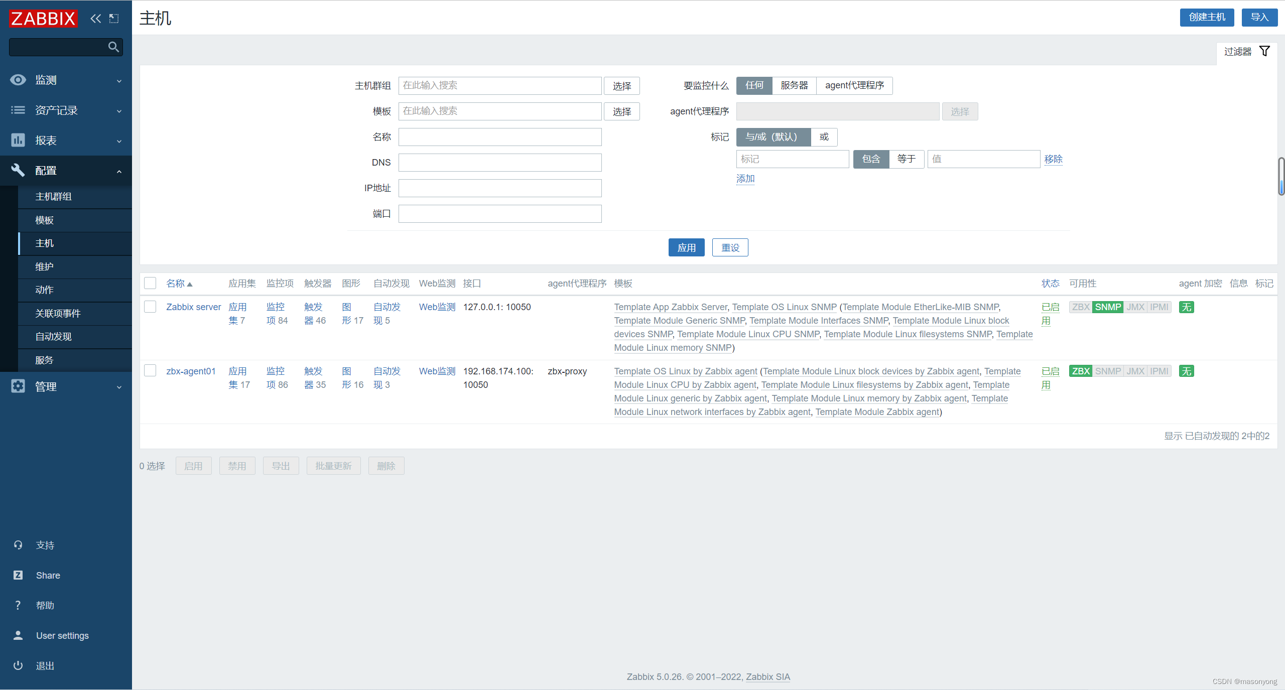The image size is (1285, 690).
Task: Toggle the select-all header checkbox
Action: click(x=150, y=283)
